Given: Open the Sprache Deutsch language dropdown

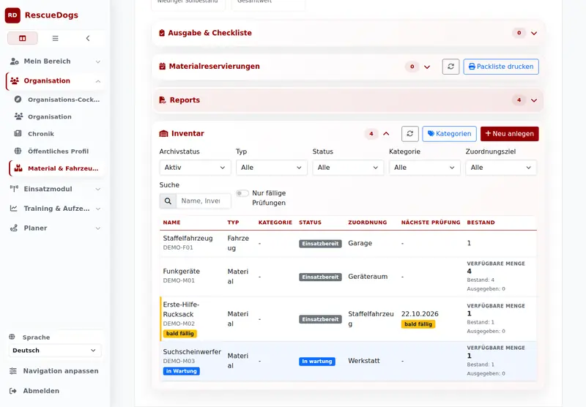Looking at the screenshot, I should pyautogui.click(x=55, y=350).
